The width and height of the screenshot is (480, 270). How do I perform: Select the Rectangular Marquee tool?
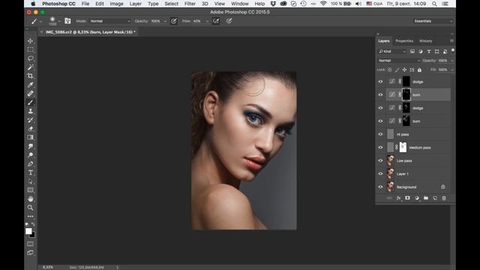click(30, 49)
